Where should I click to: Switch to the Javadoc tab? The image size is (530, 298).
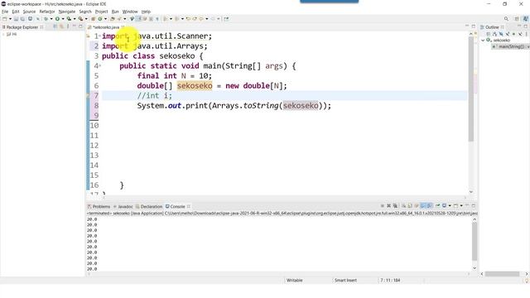pyautogui.click(x=123, y=206)
